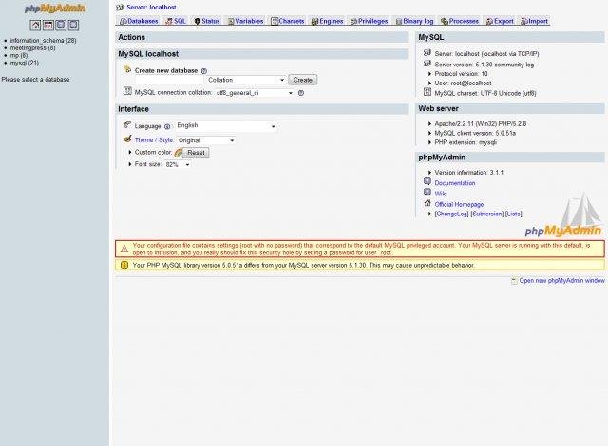Click the User: root@localhost text
Screen dimensions: 608x446
(x=463, y=83)
